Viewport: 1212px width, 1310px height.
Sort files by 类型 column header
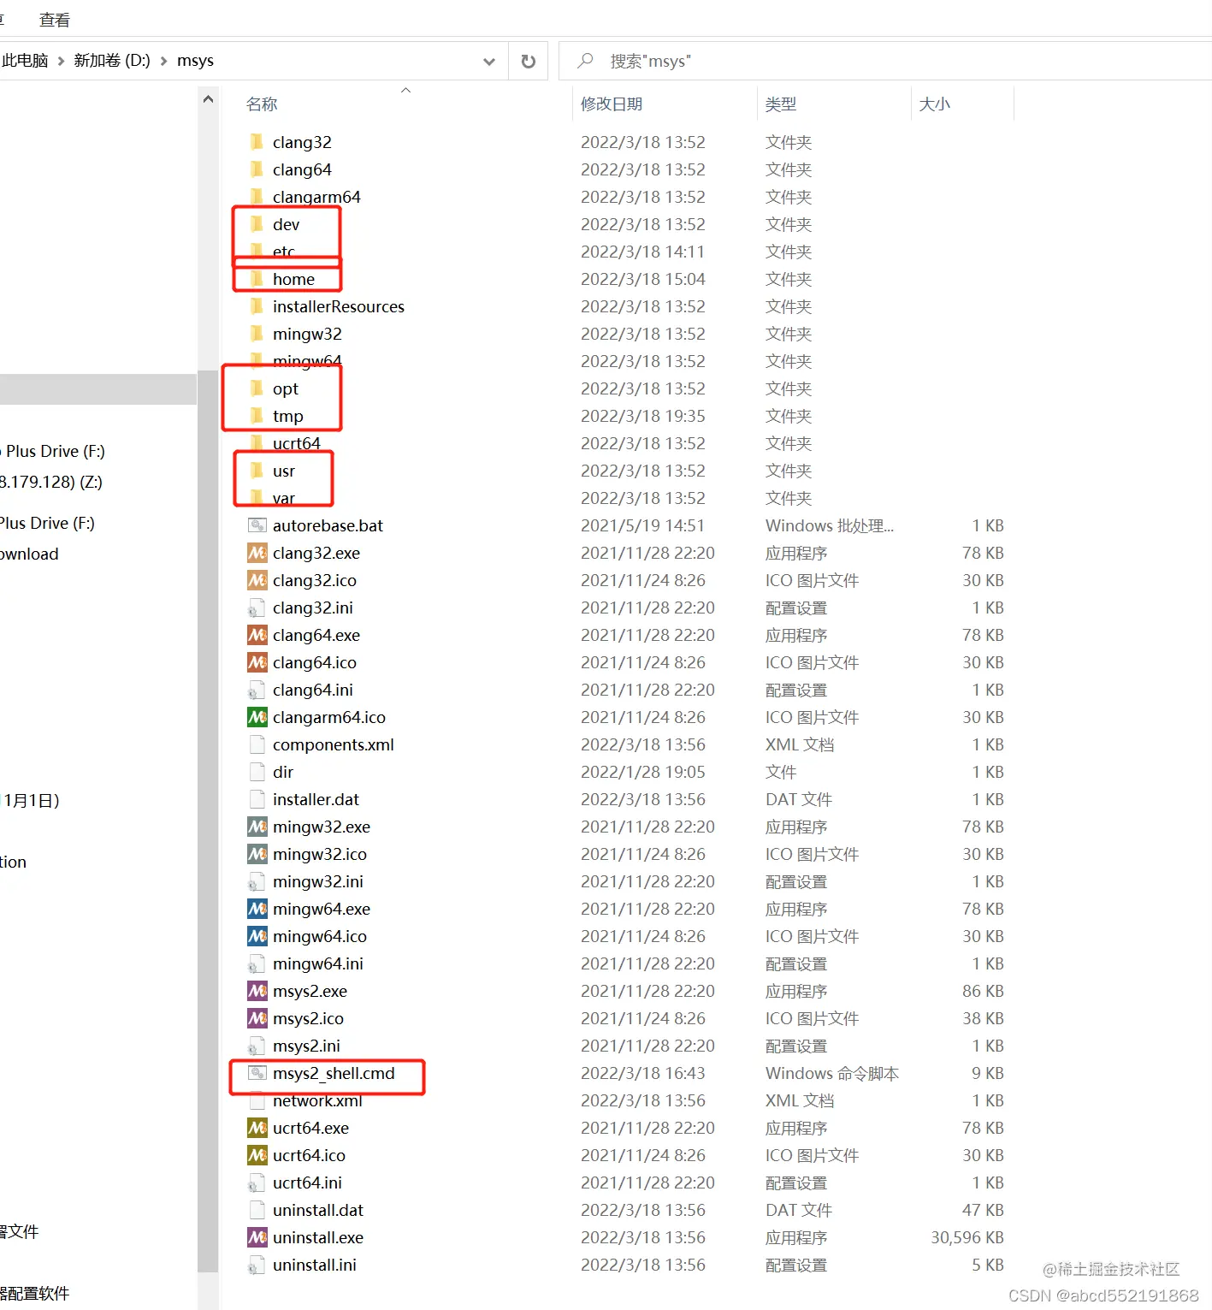[x=781, y=104]
